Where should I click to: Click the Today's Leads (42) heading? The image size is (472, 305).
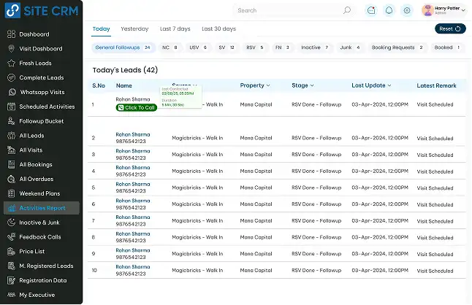pos(125,70)
